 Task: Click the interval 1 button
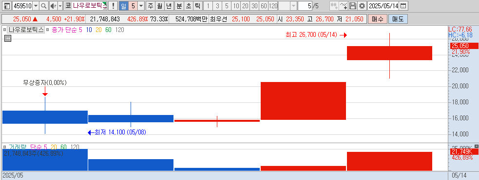(208, 6)
